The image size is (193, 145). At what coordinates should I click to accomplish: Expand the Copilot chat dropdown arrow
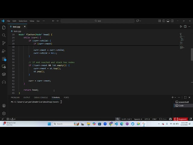pyautogui.click(x=140, y=21)
